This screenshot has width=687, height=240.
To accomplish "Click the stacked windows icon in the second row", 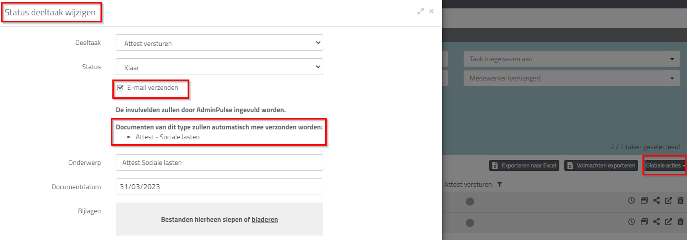I will click(x=644, y=222).
